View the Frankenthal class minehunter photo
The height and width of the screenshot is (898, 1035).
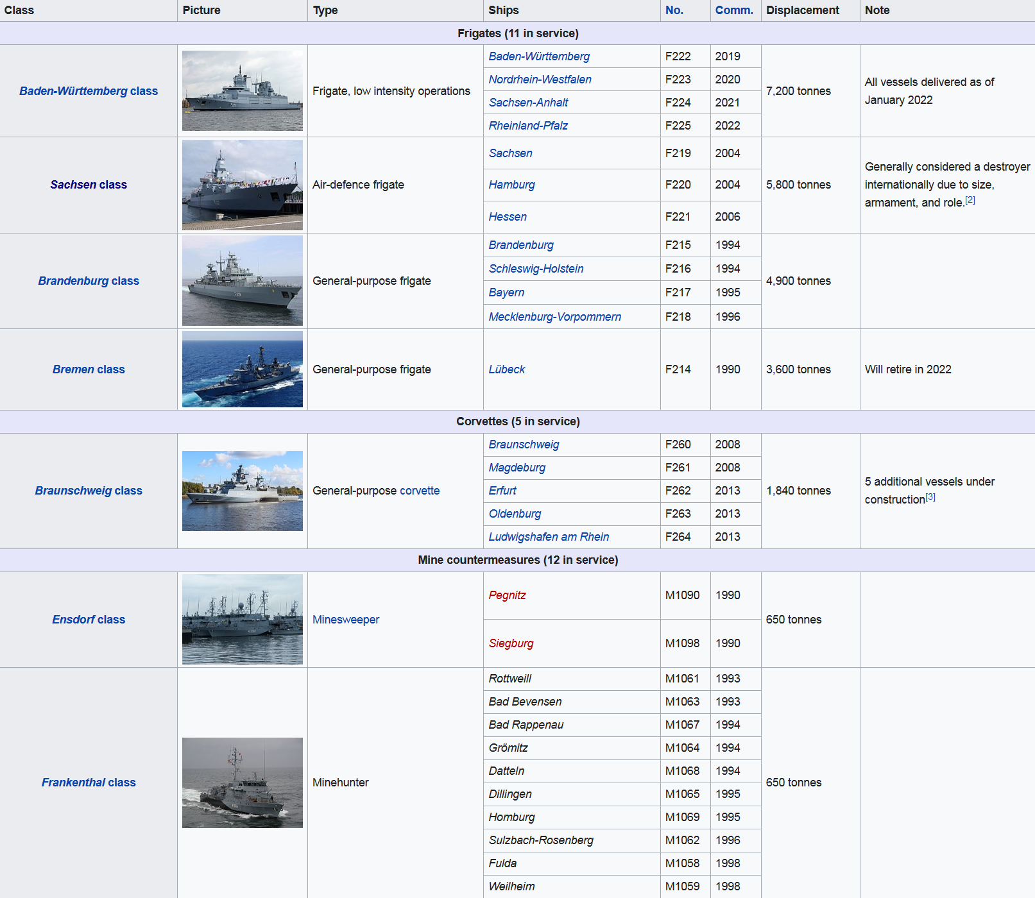coord(243,783)
